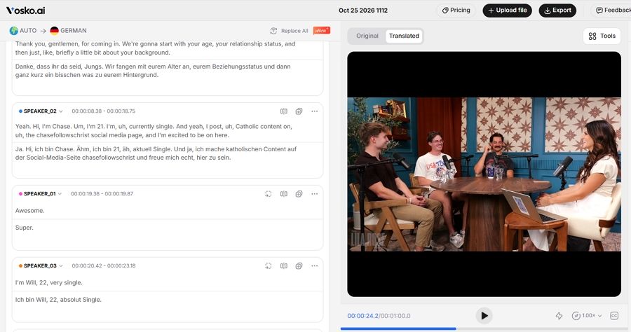Click timestamp 00:00:19.36 - 00:00:19.87
The image size is (631, 332).
tap(102, 194)
